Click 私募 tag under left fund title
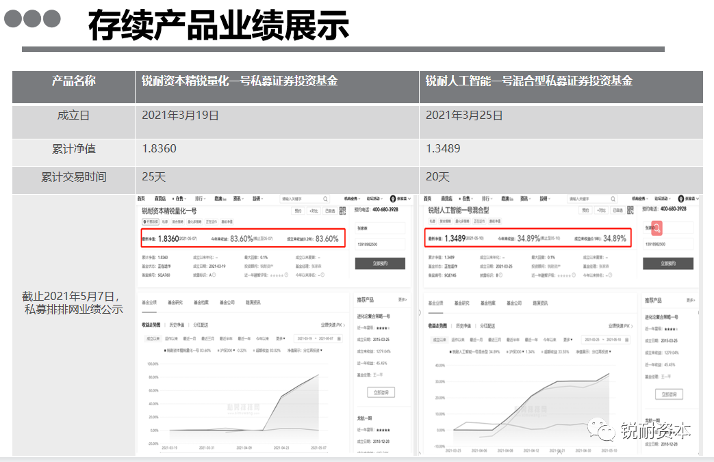This screenshot has width=714, height=462. click(x=165, y=222)
